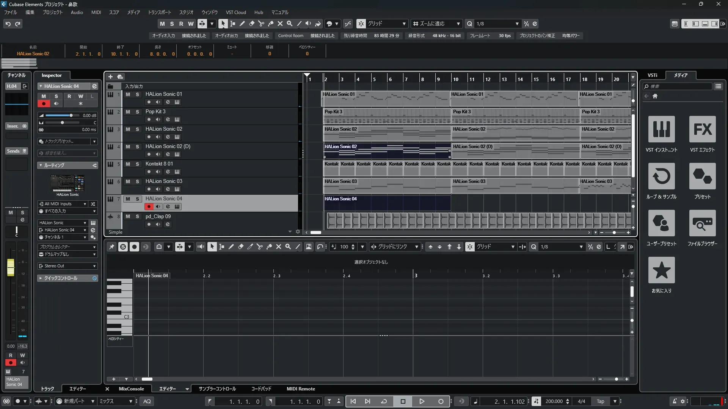Switch to the MixConsole tab
Viewport: 728px width, 409px height.
(131, 389)
